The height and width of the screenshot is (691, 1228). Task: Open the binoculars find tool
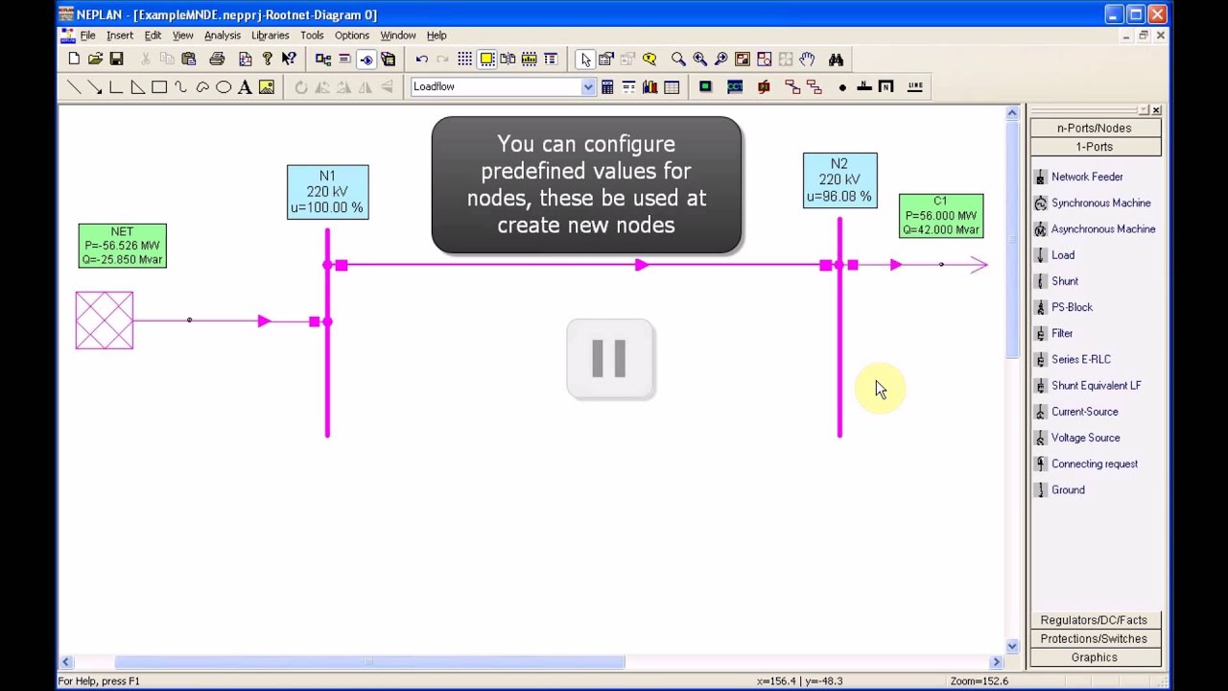(836, 60)
